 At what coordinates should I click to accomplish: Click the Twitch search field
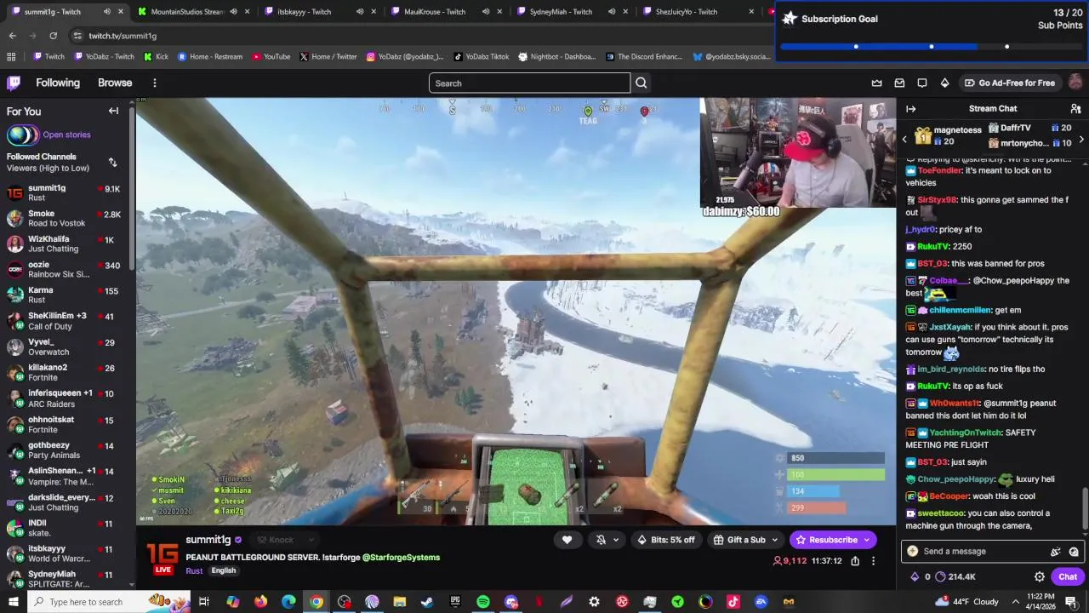pos(529,83)
